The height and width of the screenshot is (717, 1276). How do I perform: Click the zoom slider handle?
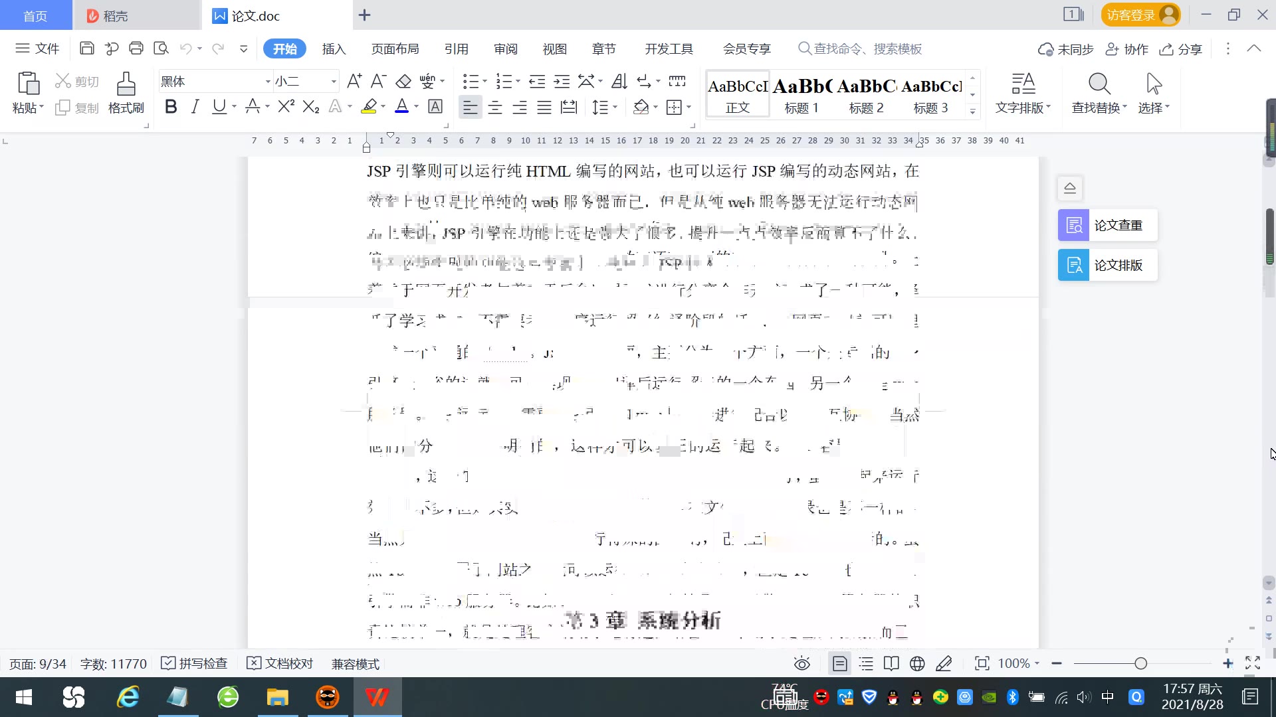[x=1141, y=663]
